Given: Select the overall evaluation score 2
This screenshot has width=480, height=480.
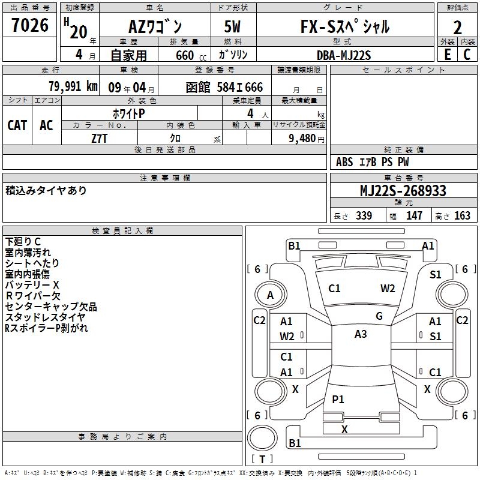Looking at the screenshot, I should coord(457,28).
